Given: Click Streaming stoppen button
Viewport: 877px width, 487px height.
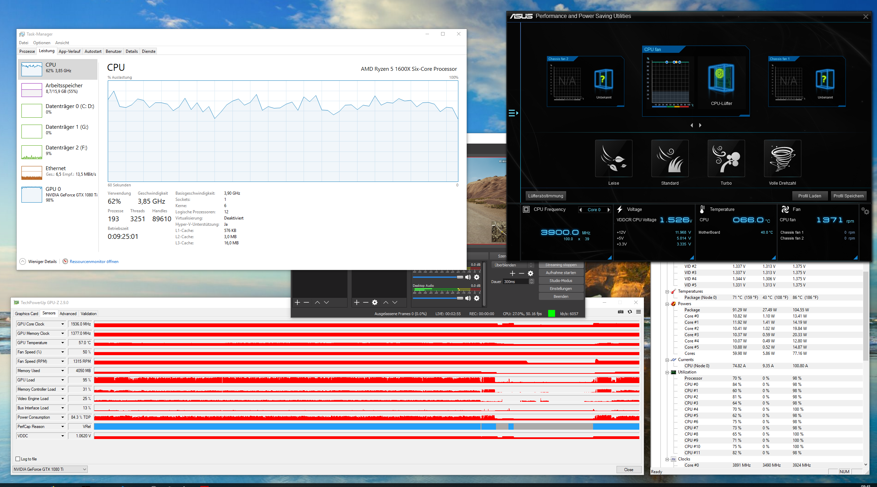Looking at the screenshot, I should pos(561,265).
